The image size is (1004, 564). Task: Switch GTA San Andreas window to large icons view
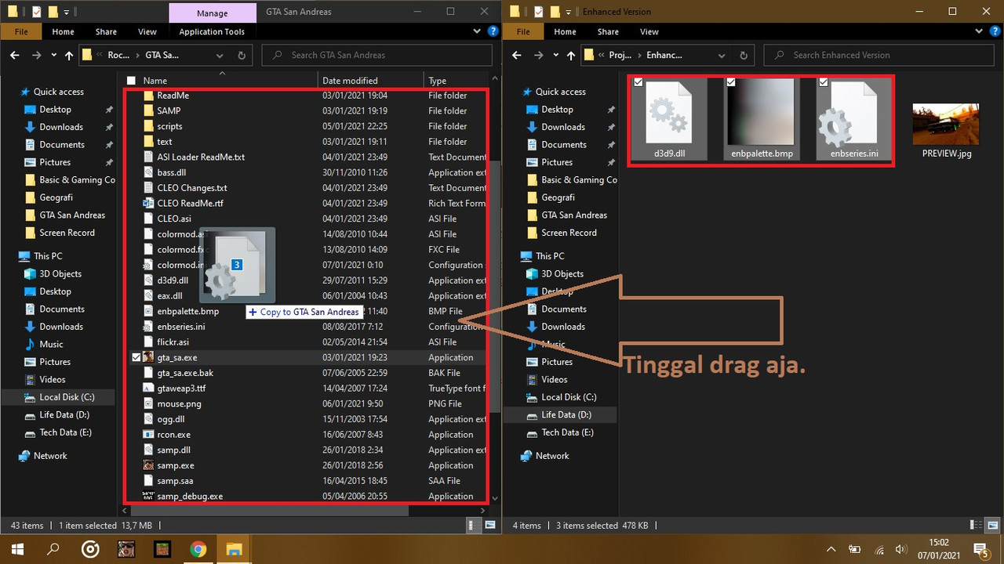click(x=490, y=525)
